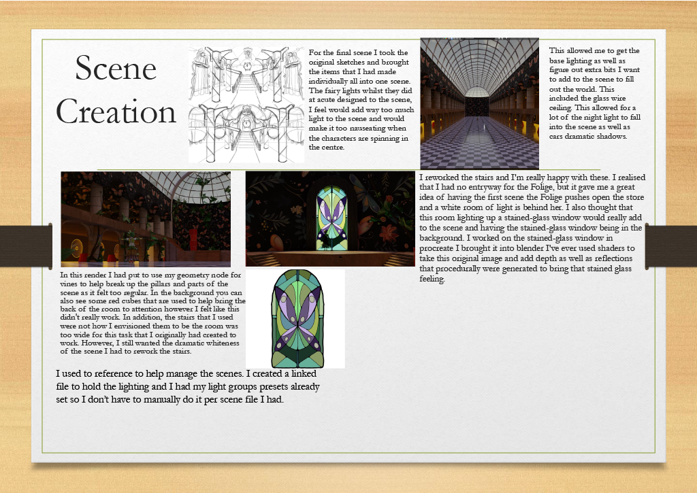Click the paragraph starting "I reworked the stairs"
Image resolution: width=697 pixels, height=493 pixels.
(532, 228)
